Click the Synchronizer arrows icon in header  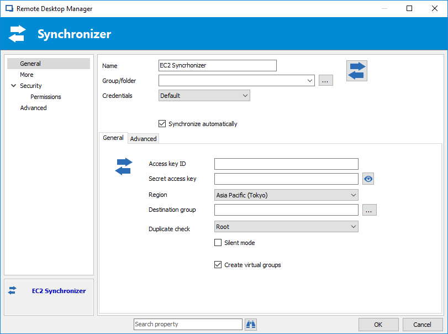[17, 34]
